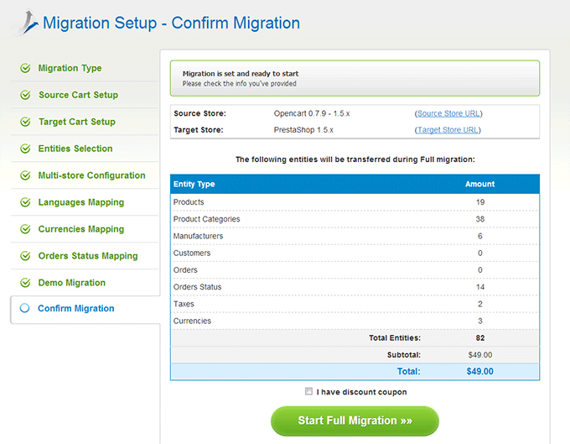Click the 'Products' entity row label
The image size is (570, 444).
point(189,202)
